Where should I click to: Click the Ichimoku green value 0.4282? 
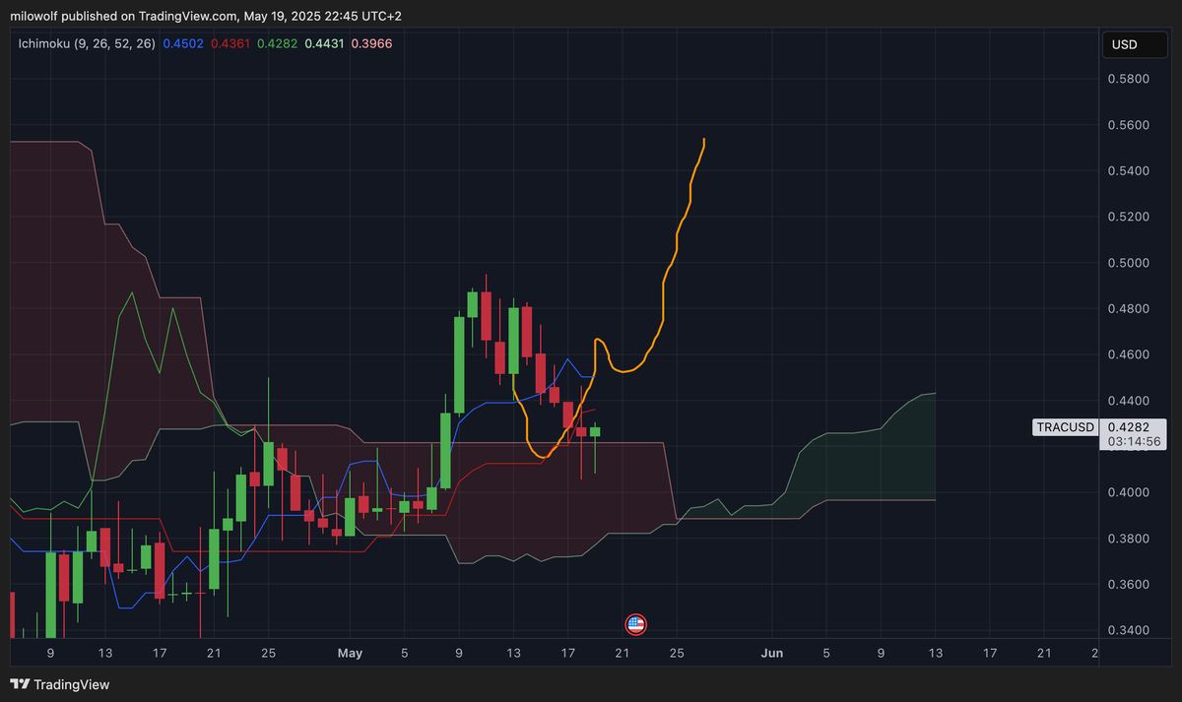click(x=277, y=44)
